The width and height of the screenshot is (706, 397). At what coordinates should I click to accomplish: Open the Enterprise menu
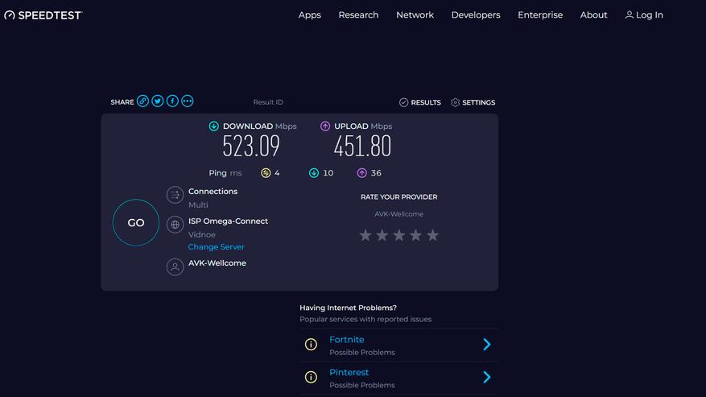tap(540, 15)
